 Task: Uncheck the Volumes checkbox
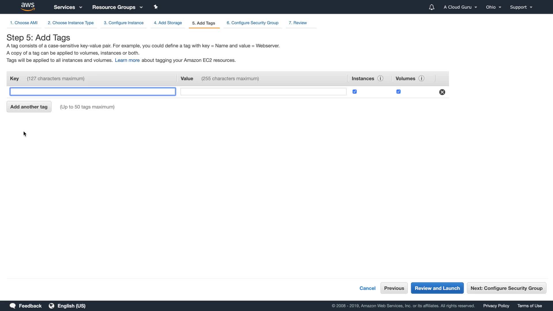point(398,92)
